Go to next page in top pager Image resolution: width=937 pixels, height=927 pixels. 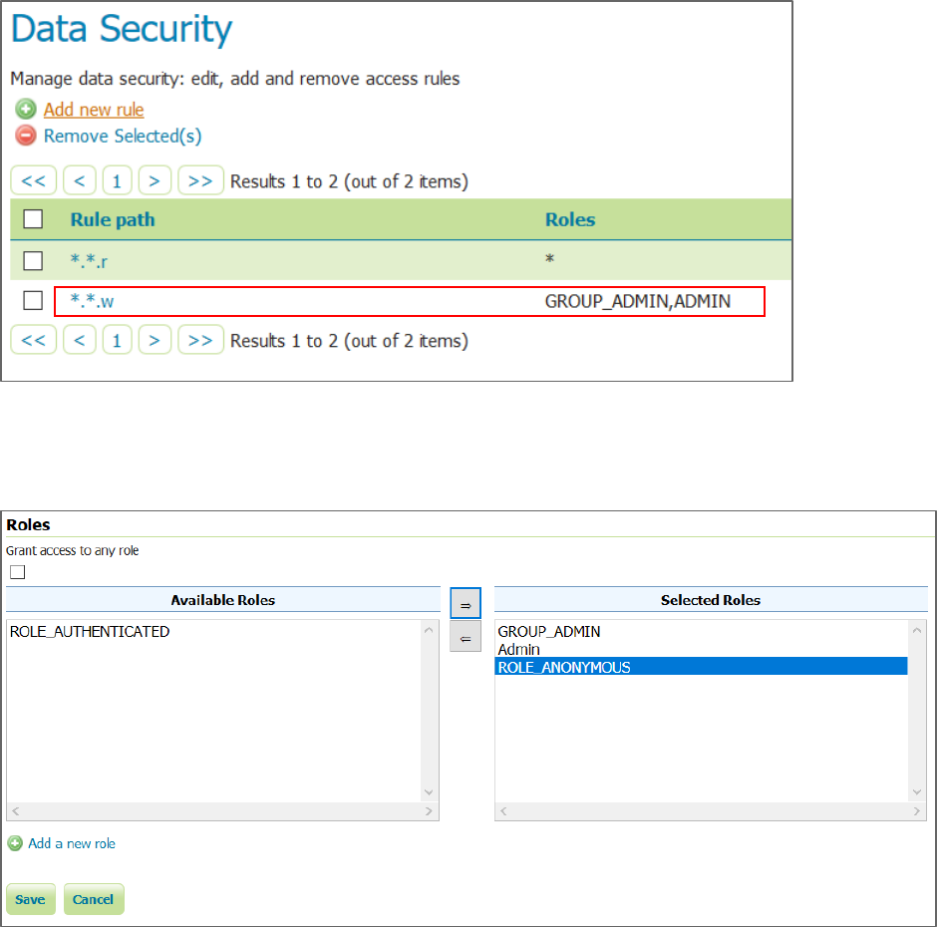coord(154,181)
